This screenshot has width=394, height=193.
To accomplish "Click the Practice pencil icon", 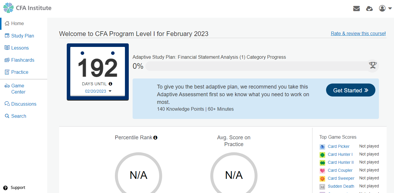I will click(x=7, y=72).
